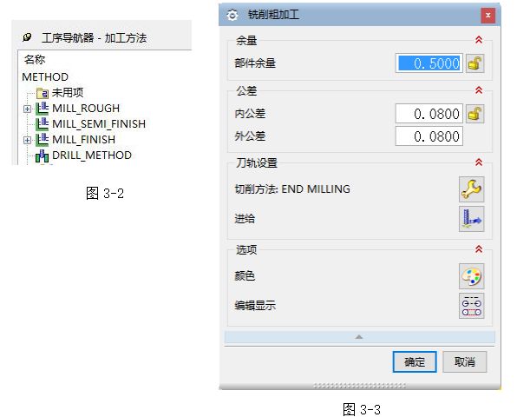Click the 确定 button

415,361
